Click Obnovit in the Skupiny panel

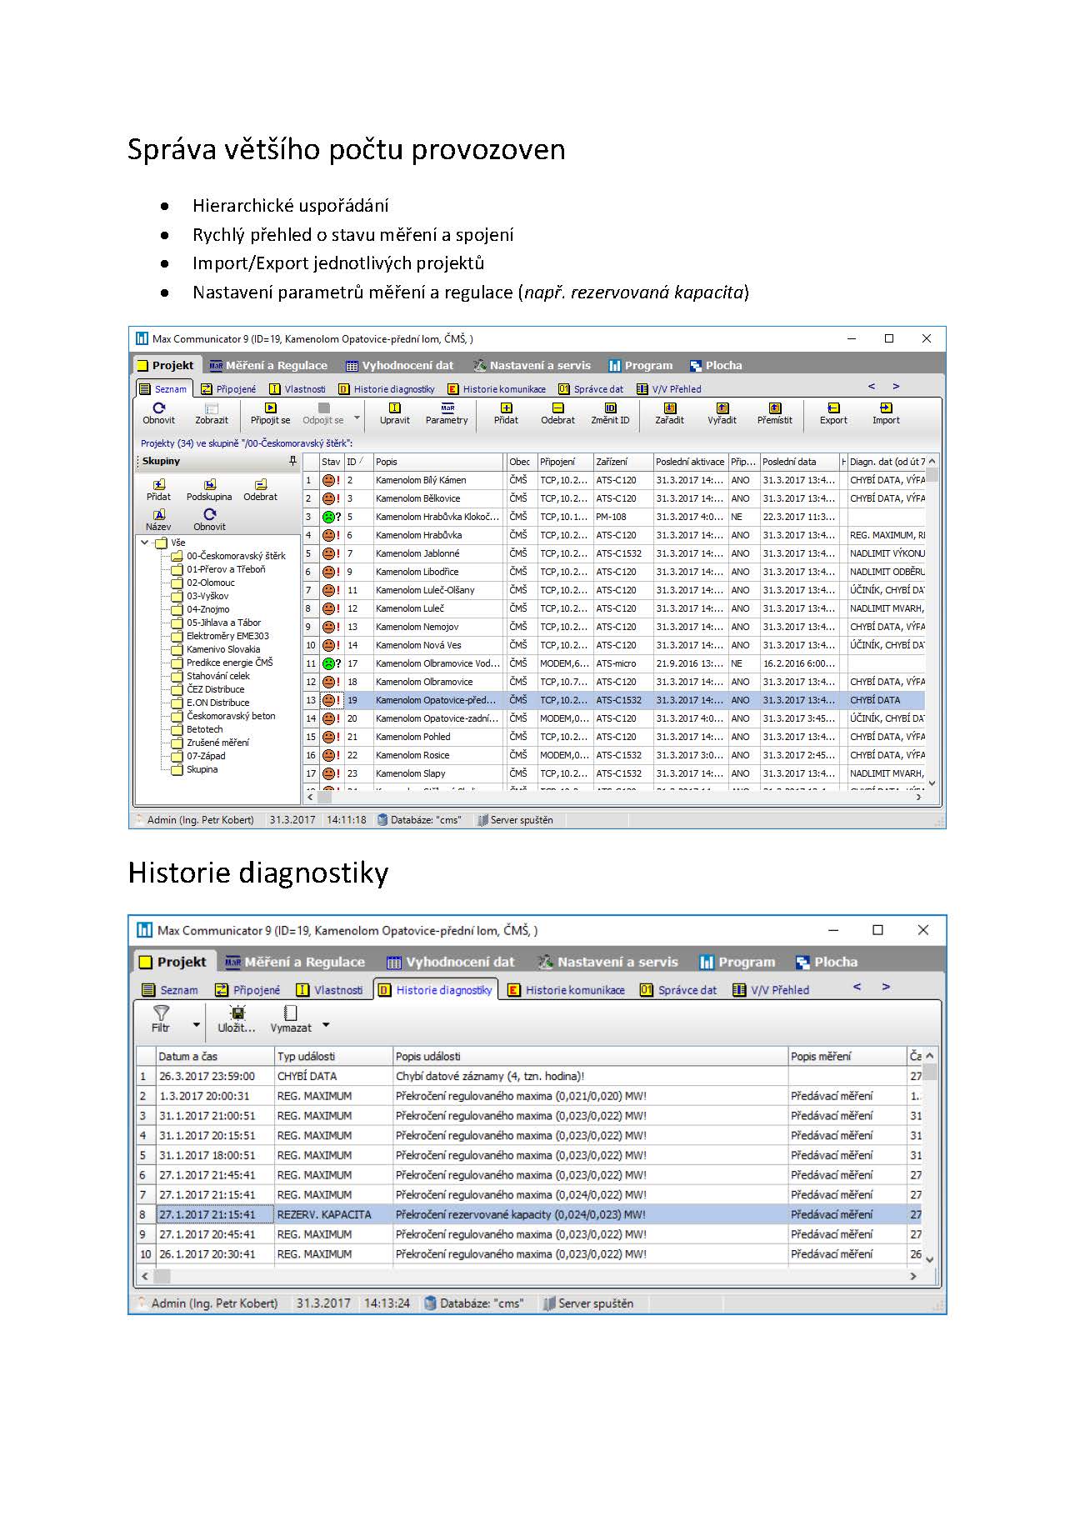[209, 520]
